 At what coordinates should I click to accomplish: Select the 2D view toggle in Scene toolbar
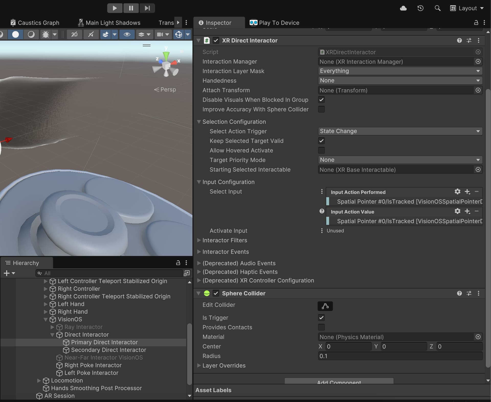coord(74,34)
